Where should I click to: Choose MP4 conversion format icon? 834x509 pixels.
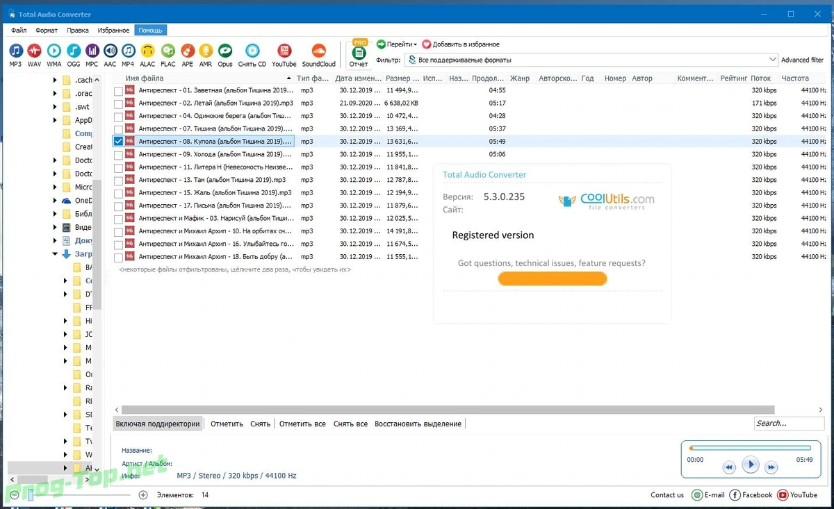(128, 51)
